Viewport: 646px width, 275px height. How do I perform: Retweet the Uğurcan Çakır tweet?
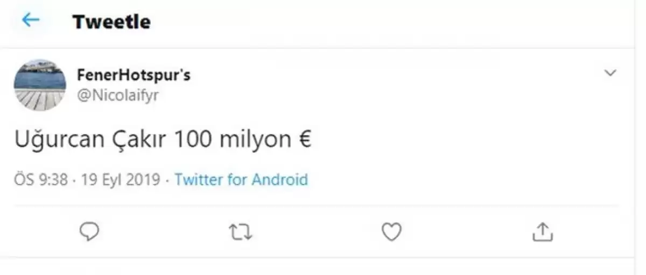(x=241, y=231)
